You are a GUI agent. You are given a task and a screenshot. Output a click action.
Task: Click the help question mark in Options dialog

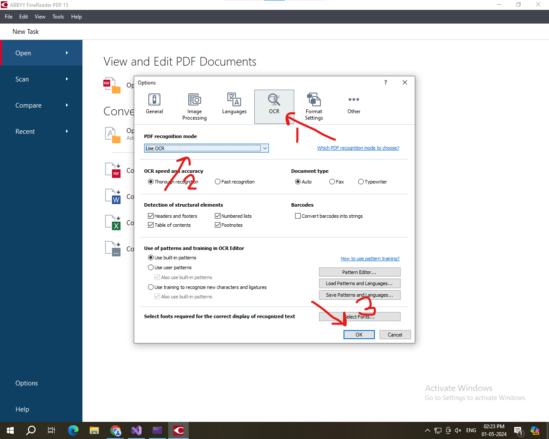point(385,82)
